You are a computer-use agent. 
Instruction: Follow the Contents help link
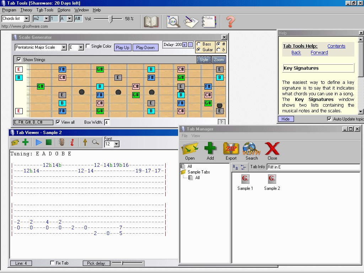(x=336, y=46)
